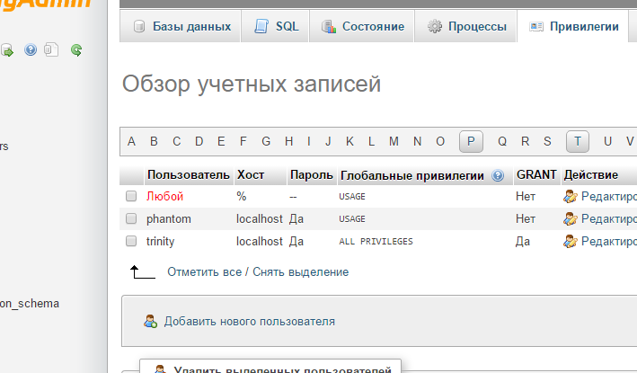Click letter B in the alphabet filter
This screenshot has height=373, width=637.
(154, 141)
